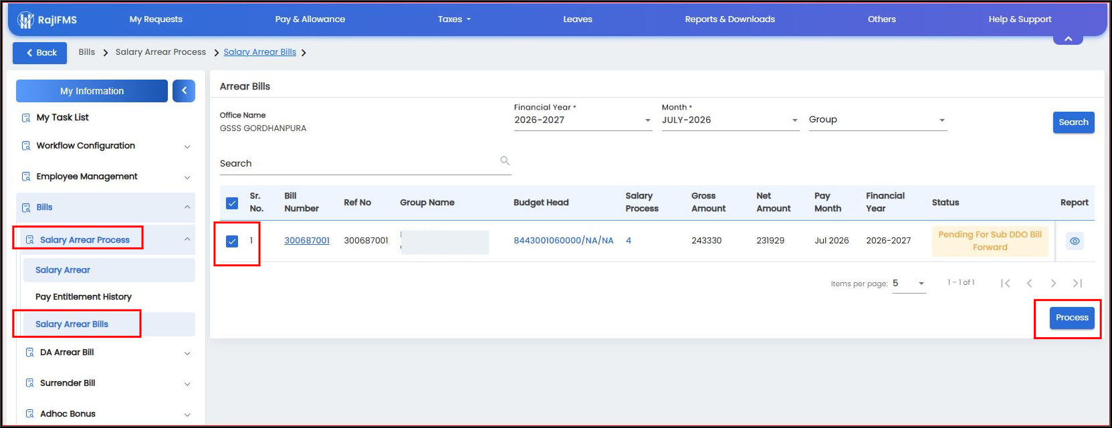Open the Month dropdown showing JULY-2026
This screenshot has width=1112, height=428.
pyautogui.click(x=730, y=120)
